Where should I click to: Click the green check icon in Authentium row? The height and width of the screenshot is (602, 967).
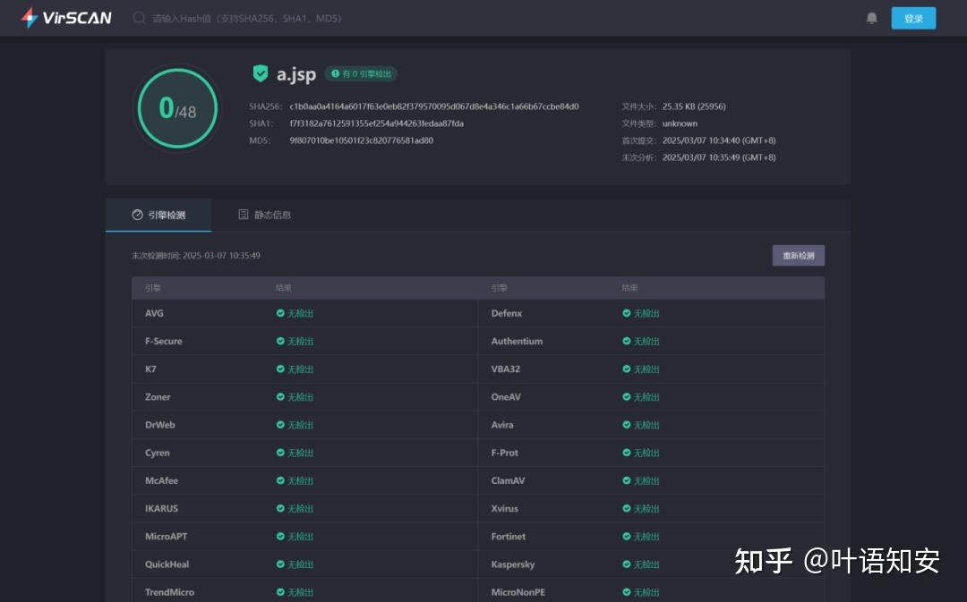[627, 341]
